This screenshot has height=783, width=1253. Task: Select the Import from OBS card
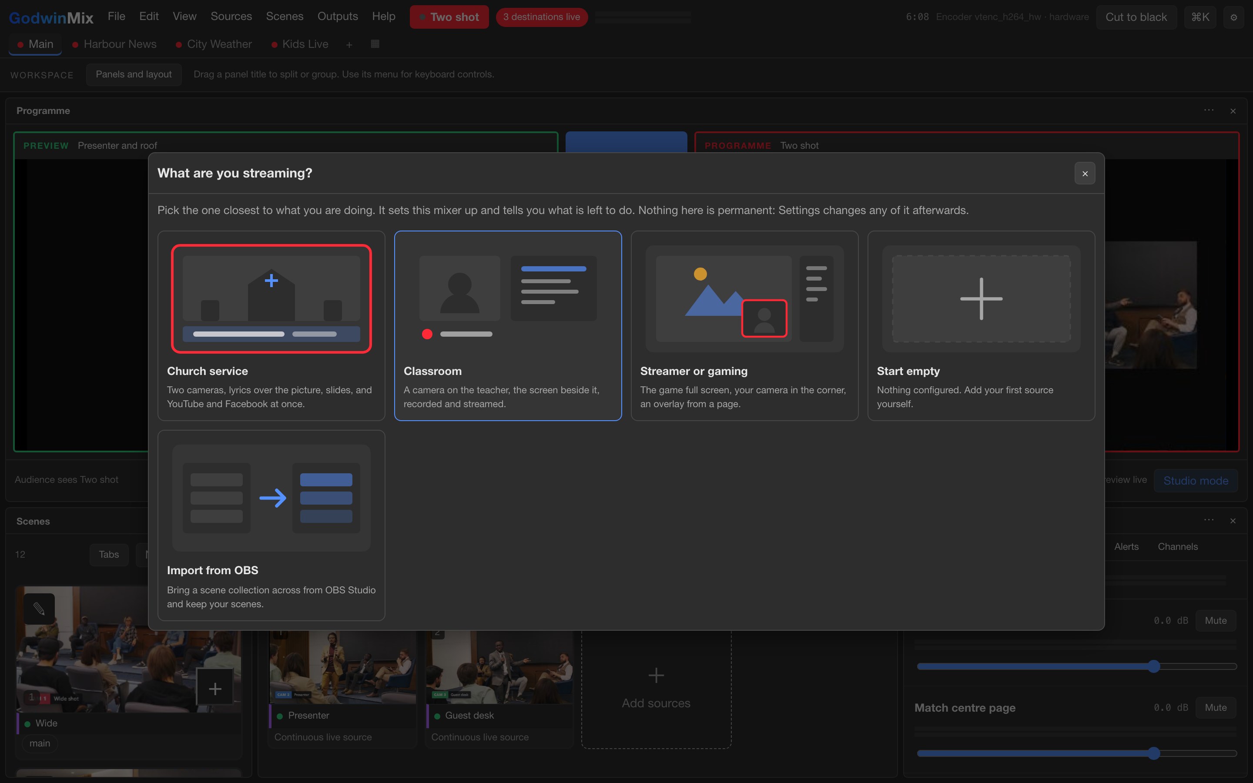pyautogui.click(x=271, y=525)
